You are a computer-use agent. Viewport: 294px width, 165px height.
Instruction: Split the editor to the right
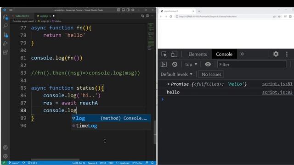click(147, 16)
